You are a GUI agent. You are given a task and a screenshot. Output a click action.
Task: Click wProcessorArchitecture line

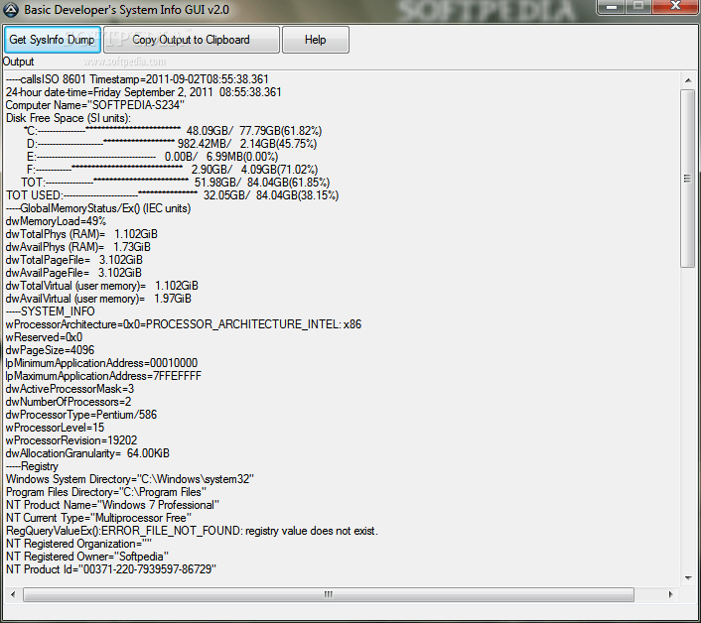[184, 324]
